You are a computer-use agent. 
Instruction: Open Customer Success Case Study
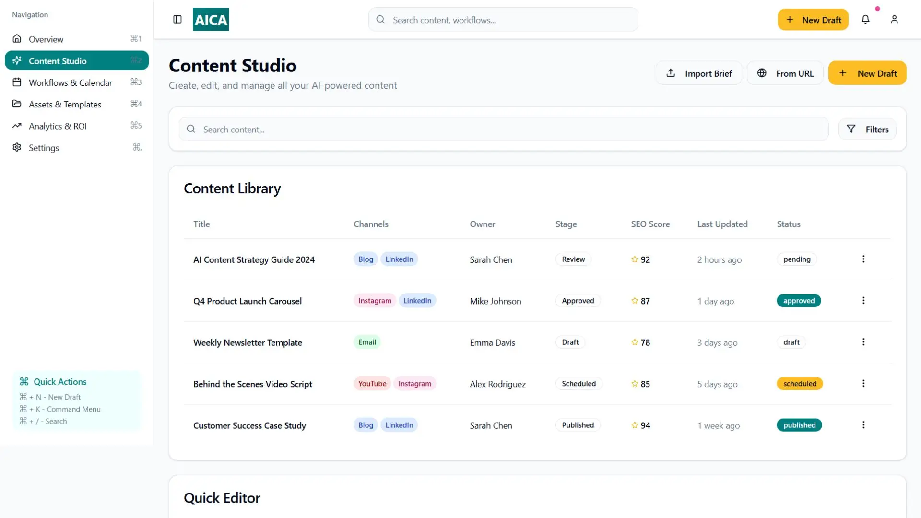pyautogui.click(x=249, y=425)
